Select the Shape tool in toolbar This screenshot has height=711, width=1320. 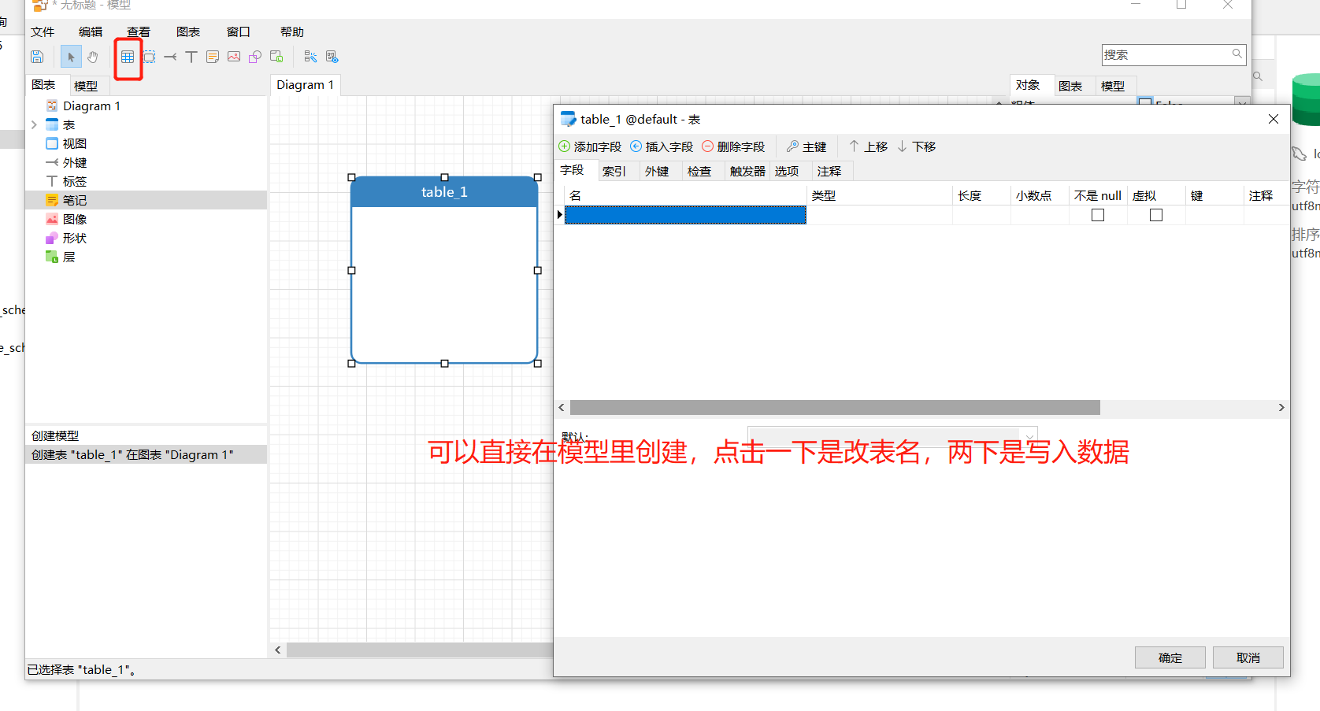tap(255, 57)
